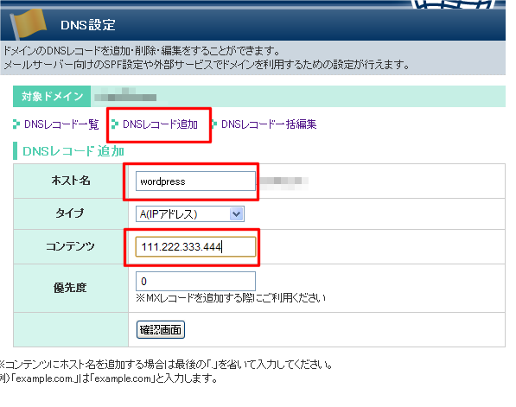Select the DNSレコード追加 link
Viewport: 516px width, 407px height.
click(160, 124)
